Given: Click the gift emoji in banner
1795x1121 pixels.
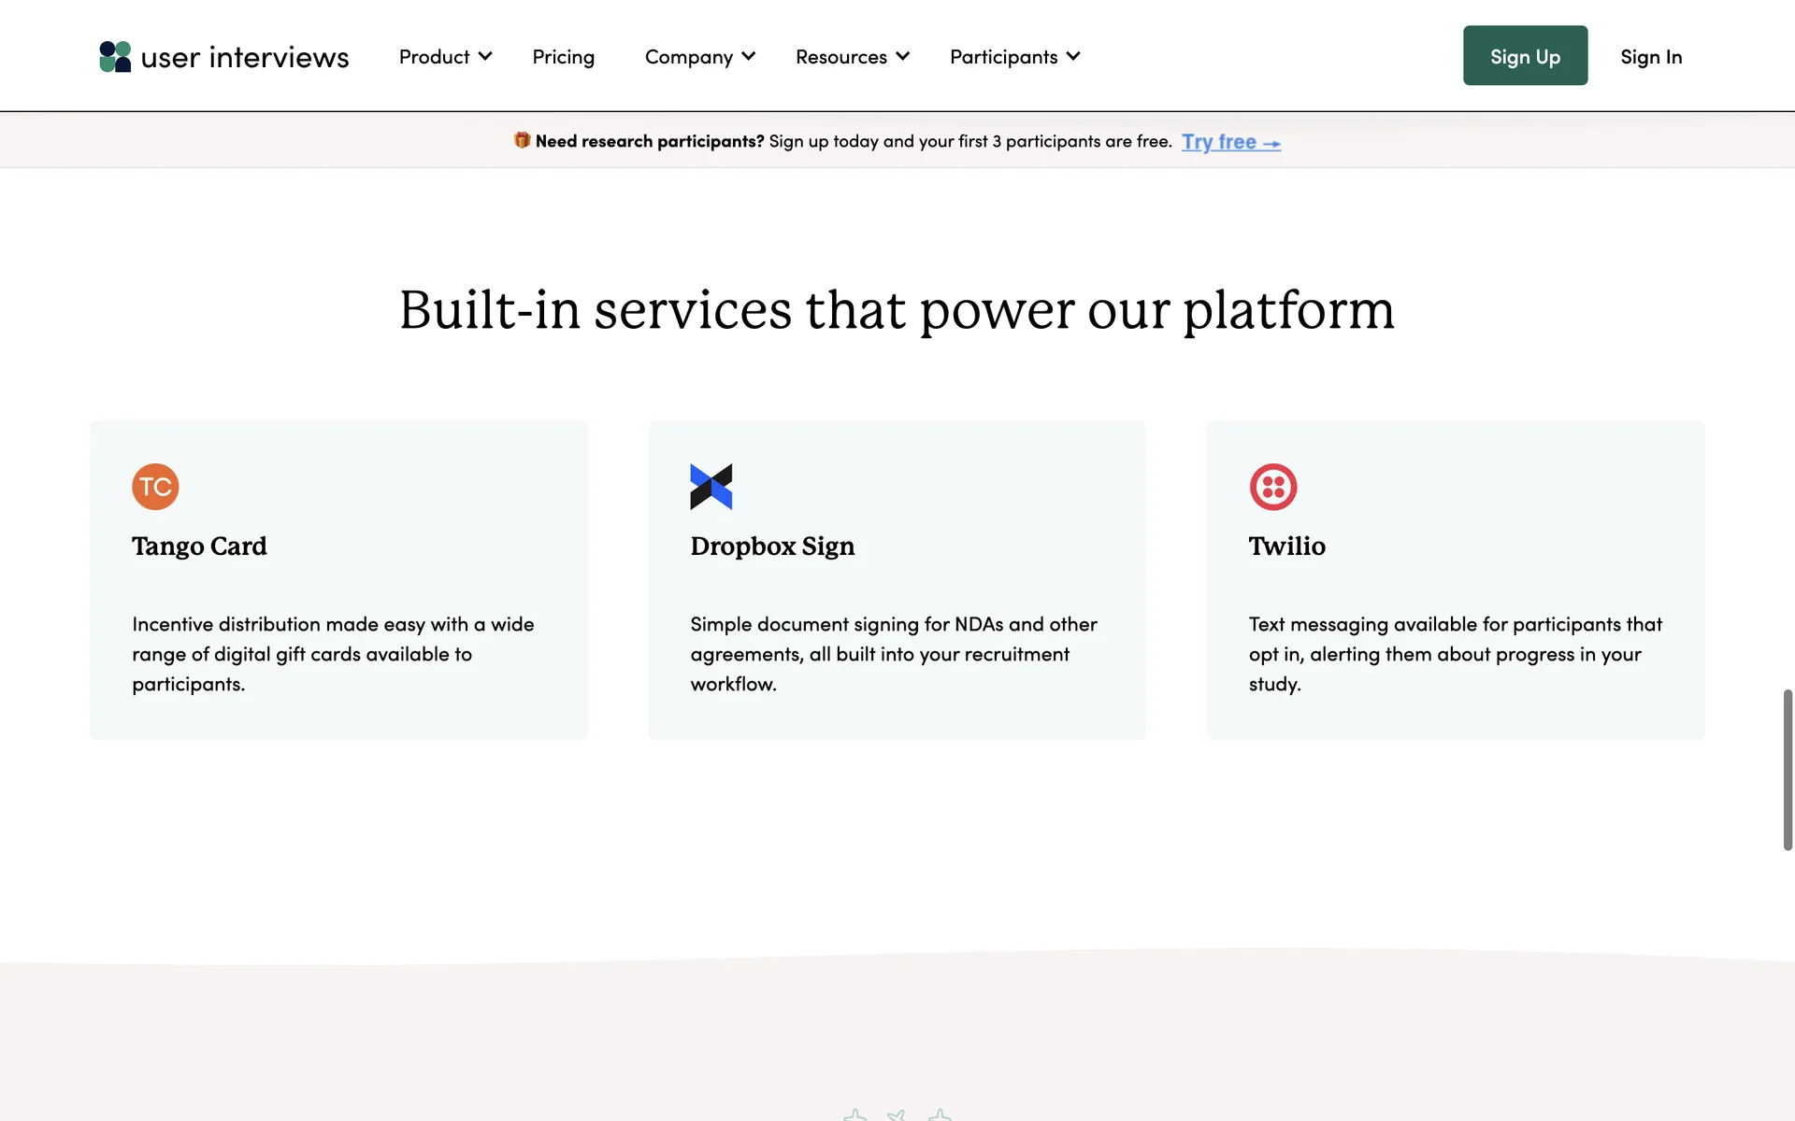Looking at the screenshot, I should tap(522, 140).
